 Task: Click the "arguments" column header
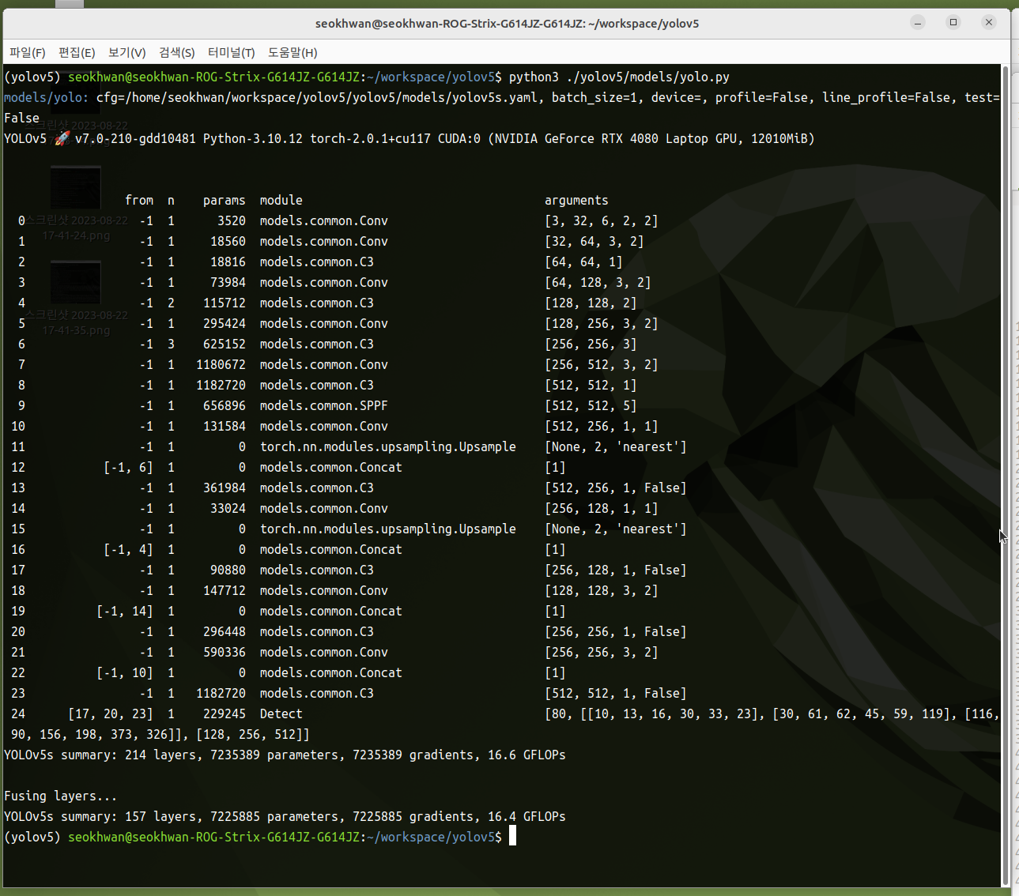(x=576, y=201)
